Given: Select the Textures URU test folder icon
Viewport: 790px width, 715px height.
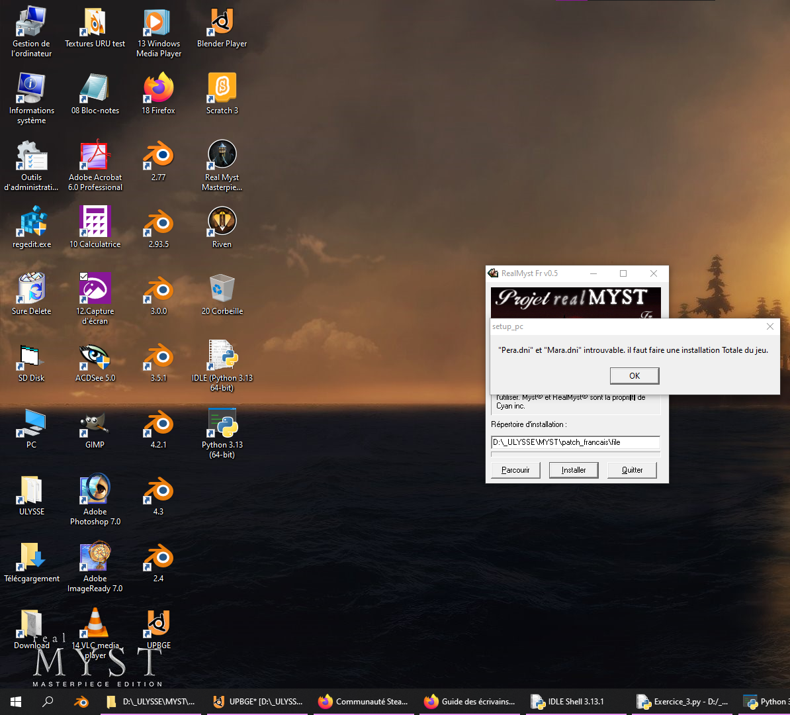Looking at the screenshot, I should [95, 28].
